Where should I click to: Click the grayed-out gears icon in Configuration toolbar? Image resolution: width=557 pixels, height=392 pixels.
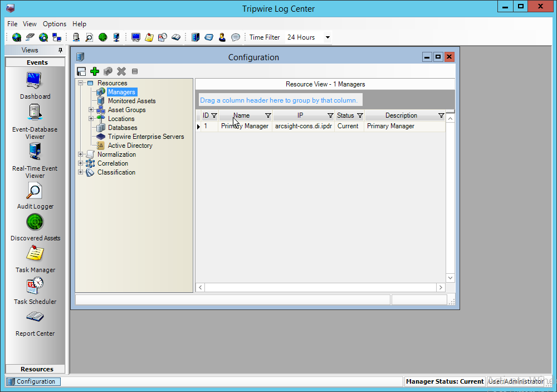coord(108,71)
